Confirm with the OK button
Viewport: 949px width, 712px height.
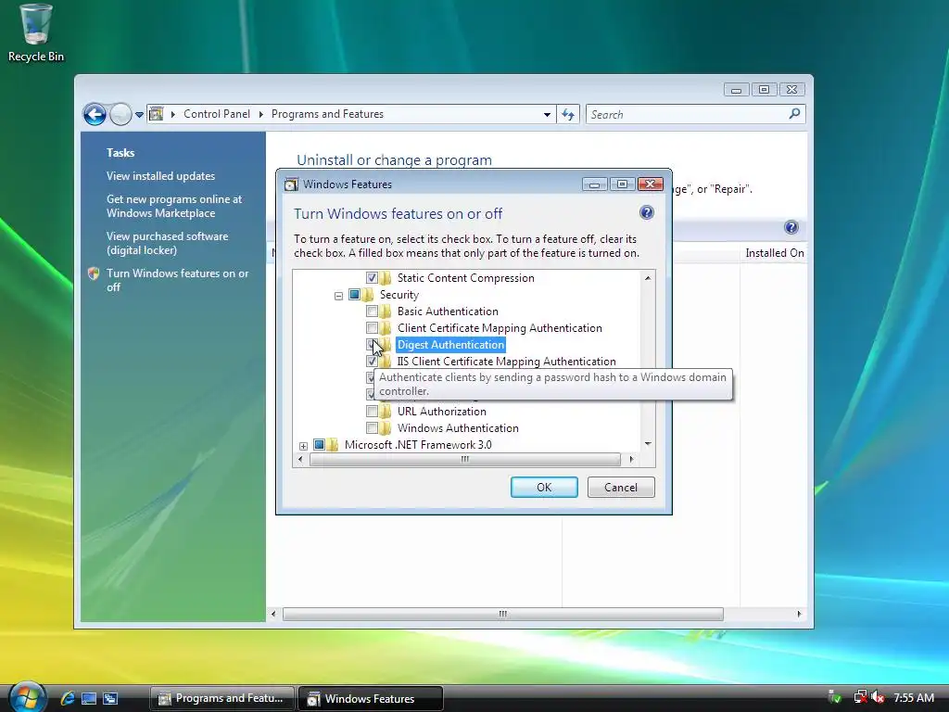pyautogui.click(x=544, y=488)
